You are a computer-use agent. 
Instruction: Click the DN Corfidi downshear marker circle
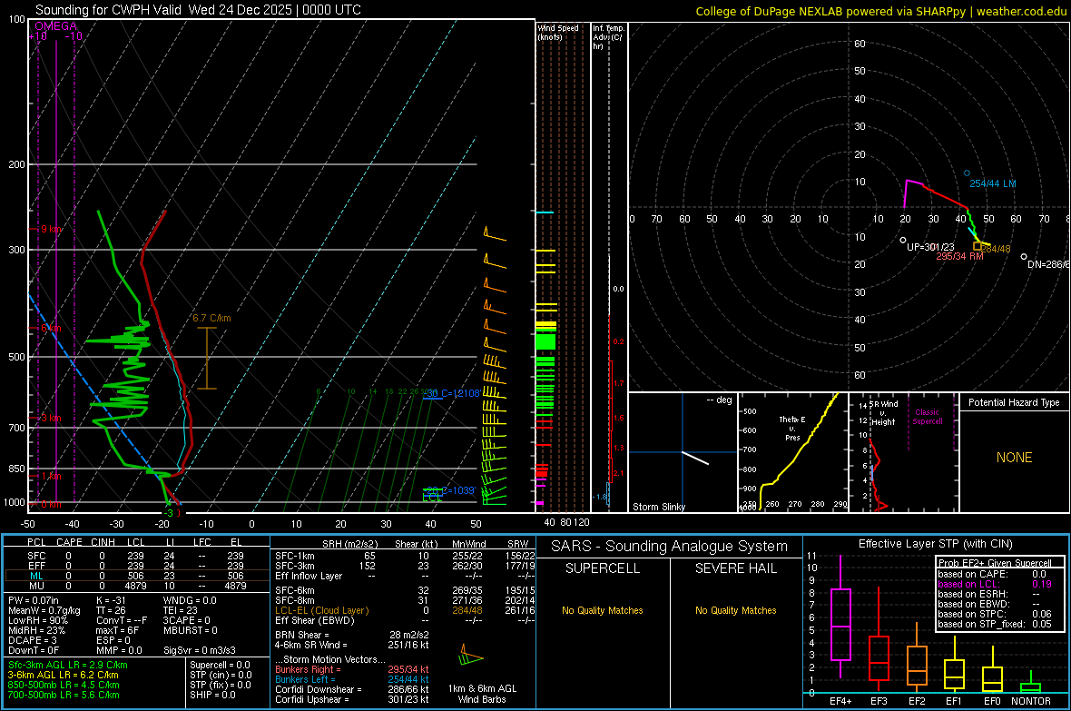pos(1023,257)
